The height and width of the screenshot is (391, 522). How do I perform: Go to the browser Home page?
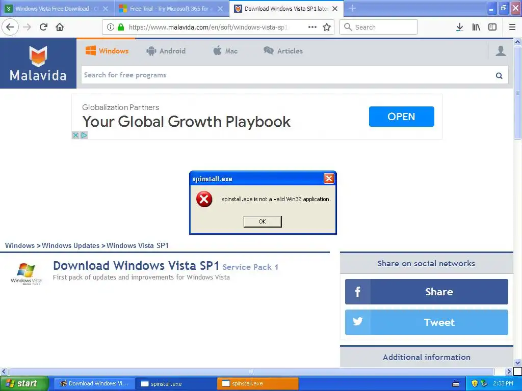60,27
